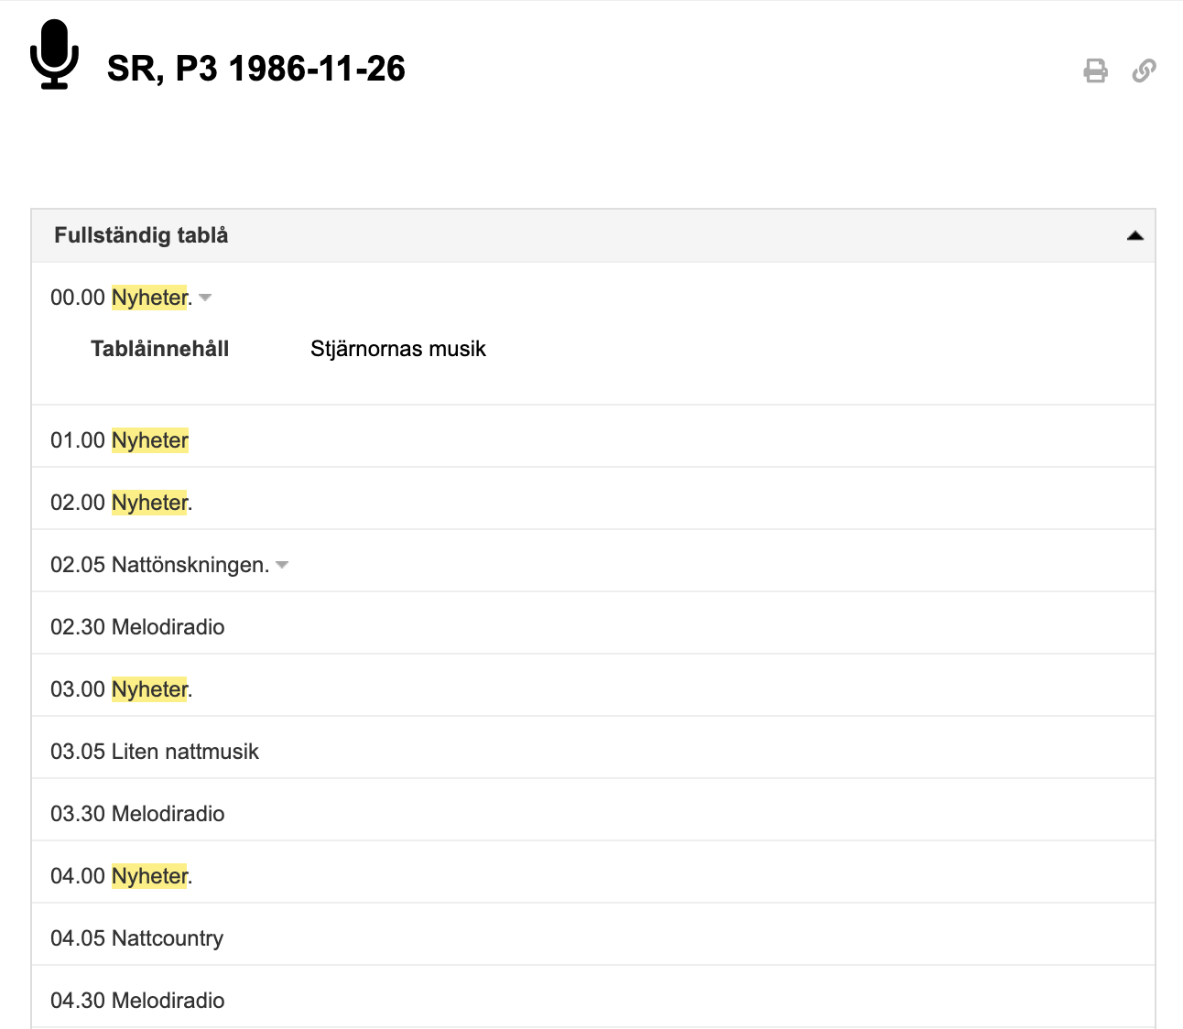Click the microphone radio icon
1183x1029 pixels.
tap(54, 55)
